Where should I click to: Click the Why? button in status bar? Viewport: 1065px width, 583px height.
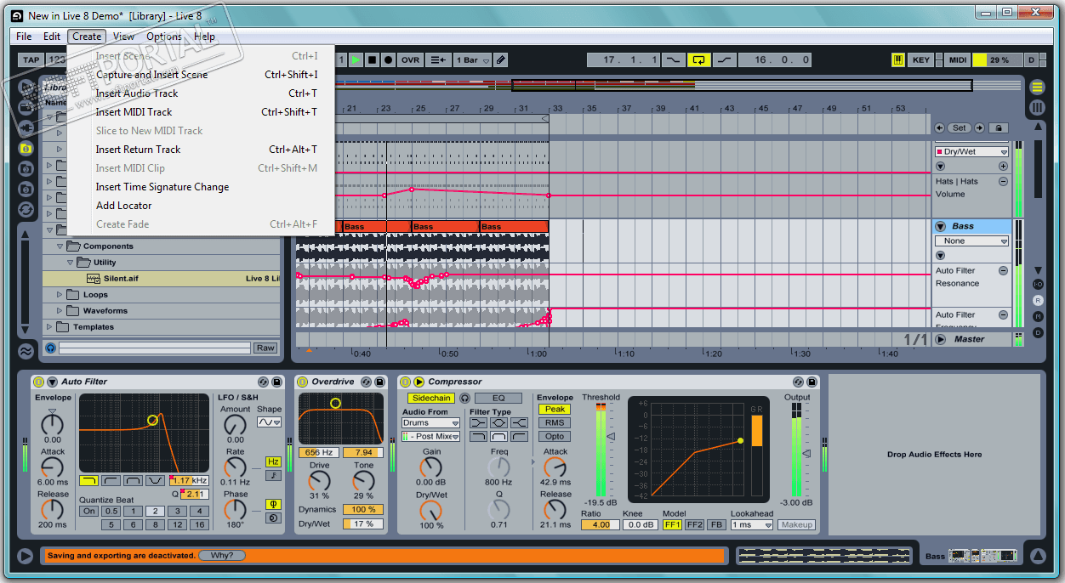tap(222, 556)
